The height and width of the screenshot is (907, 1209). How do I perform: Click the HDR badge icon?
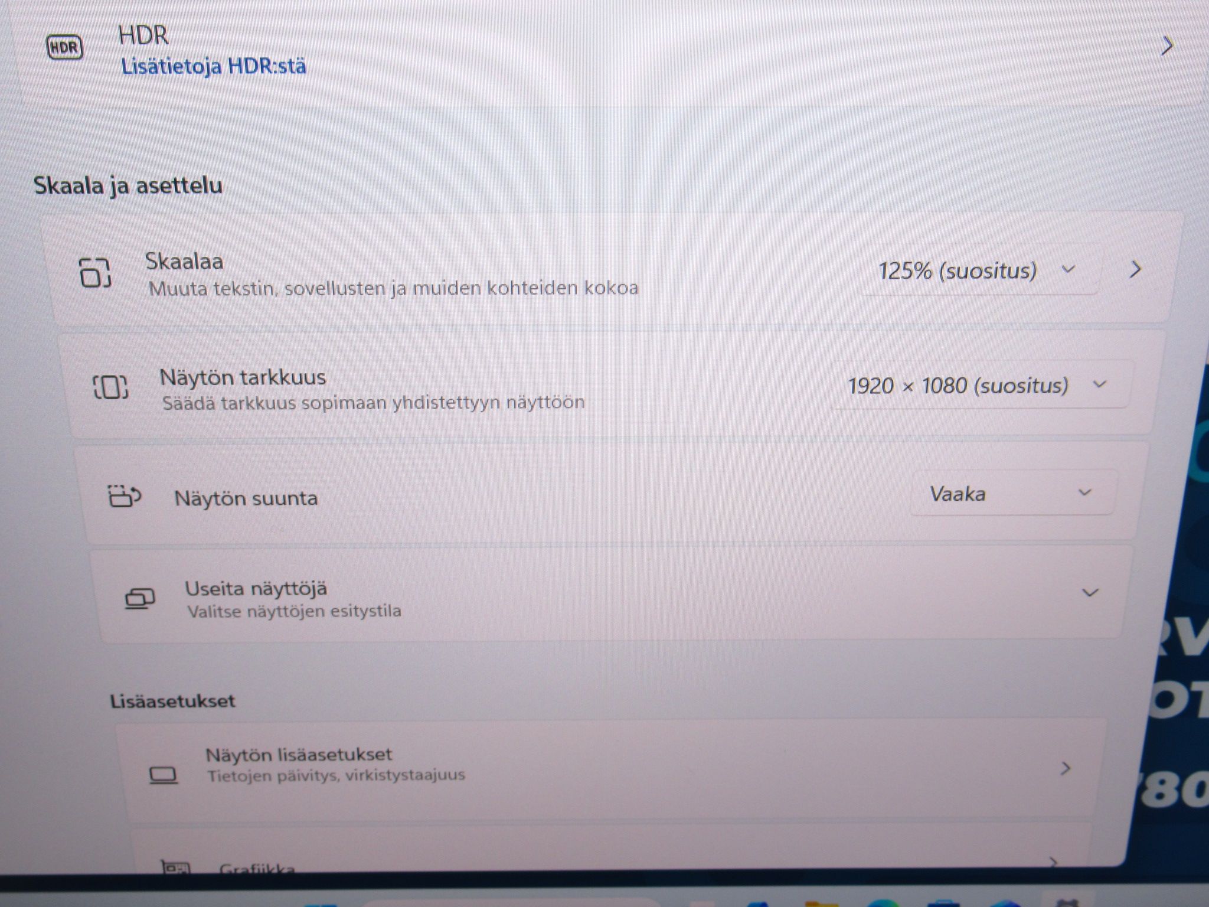(x=64, y=47)
